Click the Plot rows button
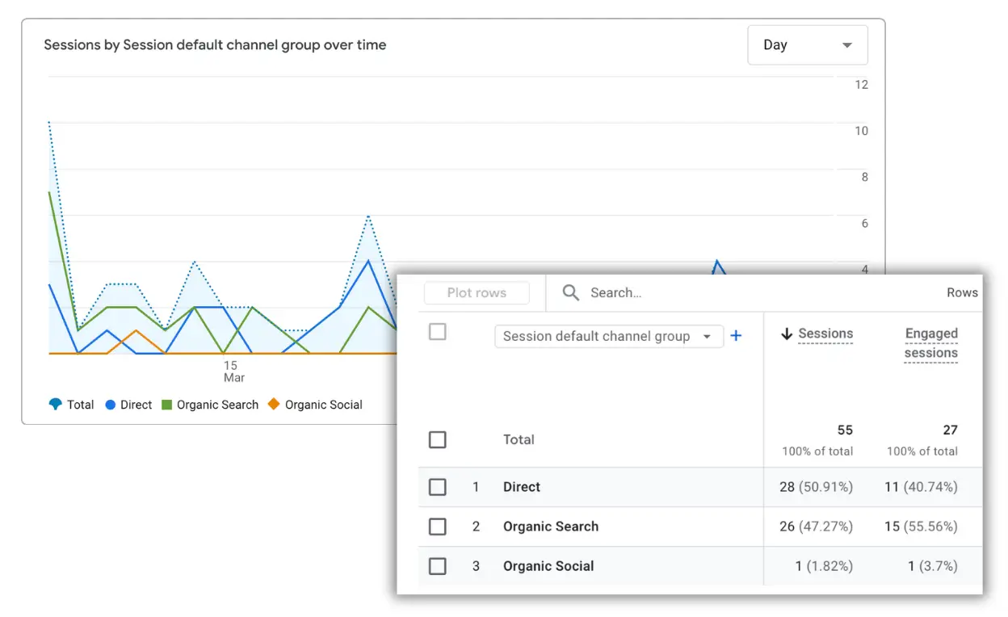This screenshot has width=1008, height=617. point(476,292)
